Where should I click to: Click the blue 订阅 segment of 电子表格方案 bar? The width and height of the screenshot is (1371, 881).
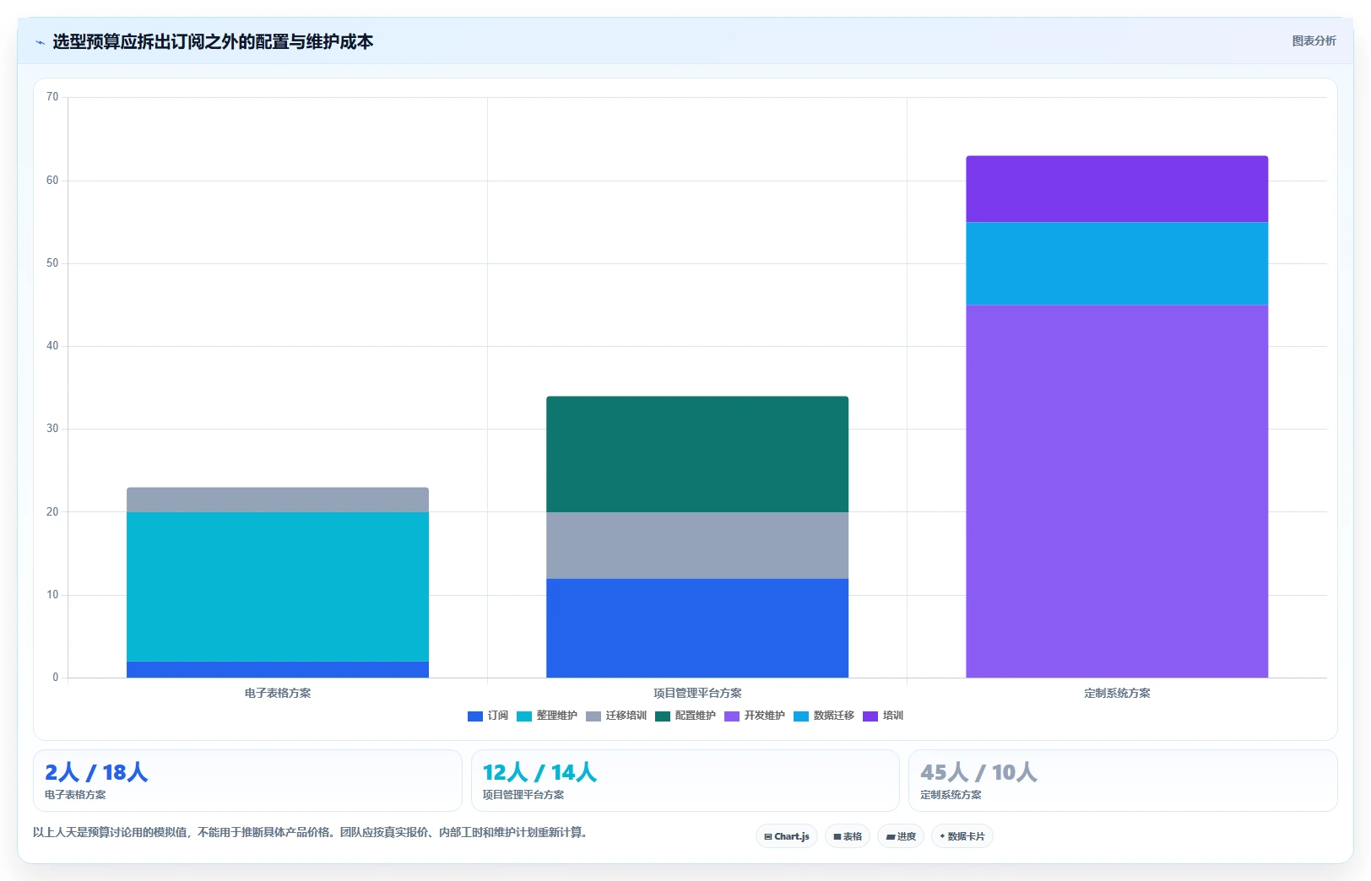[278, 669]
